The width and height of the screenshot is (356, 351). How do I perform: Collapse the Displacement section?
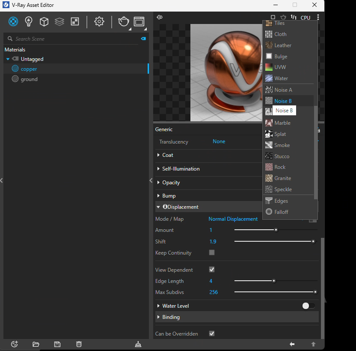(158, 207)
